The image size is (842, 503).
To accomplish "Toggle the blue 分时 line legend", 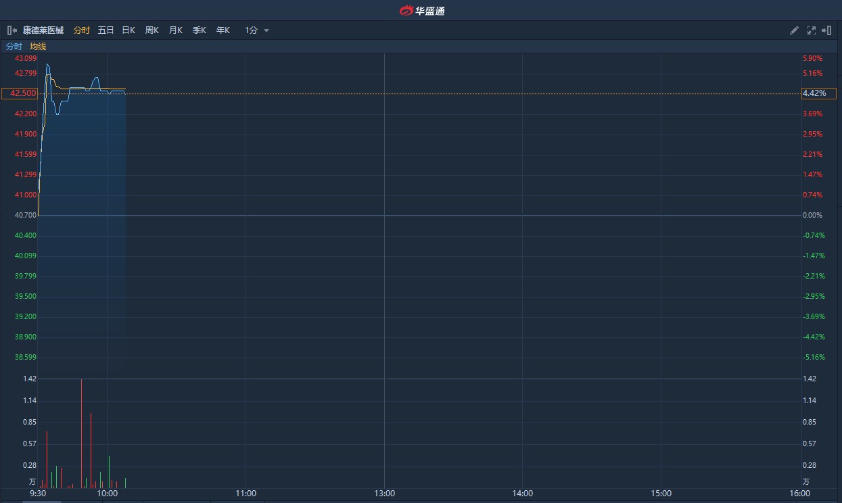I will click(14, 47).
